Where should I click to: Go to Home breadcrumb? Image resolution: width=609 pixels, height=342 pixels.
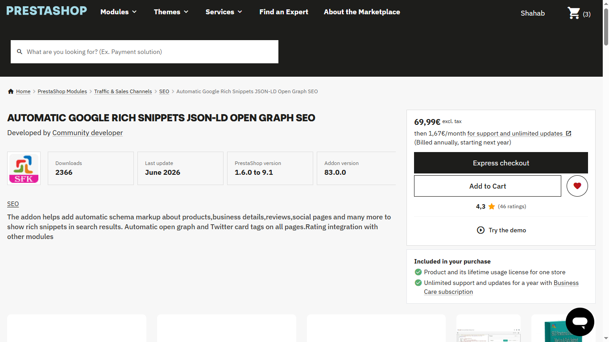click(23, 91)
